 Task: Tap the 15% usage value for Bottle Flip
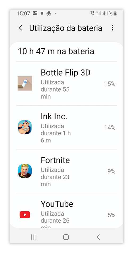pos(110,84)
